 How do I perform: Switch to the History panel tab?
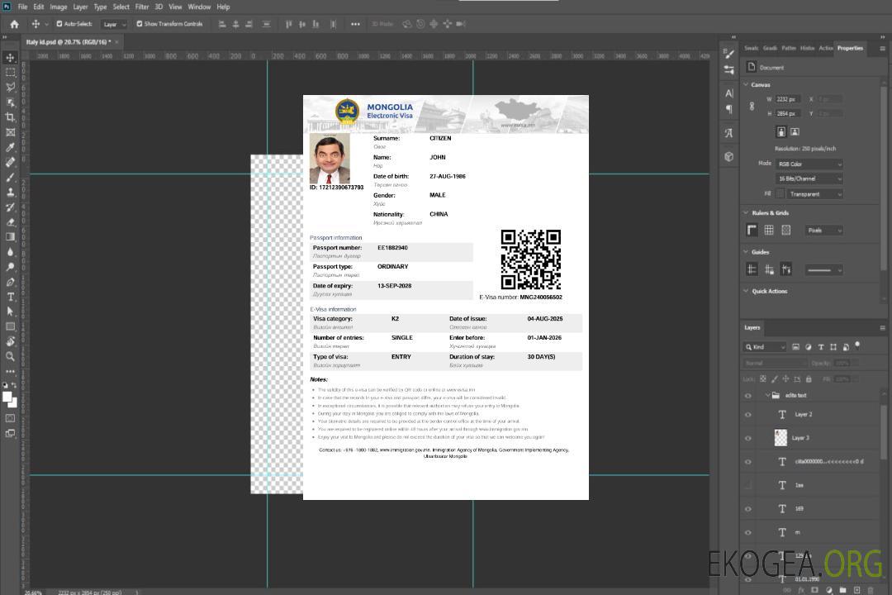click(x=807, y=49)
